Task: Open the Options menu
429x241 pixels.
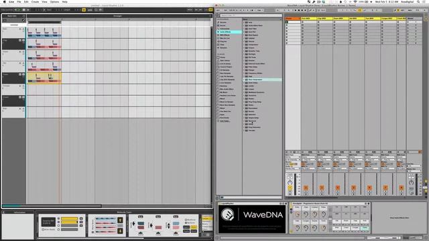Action: [x=54, y=1]
